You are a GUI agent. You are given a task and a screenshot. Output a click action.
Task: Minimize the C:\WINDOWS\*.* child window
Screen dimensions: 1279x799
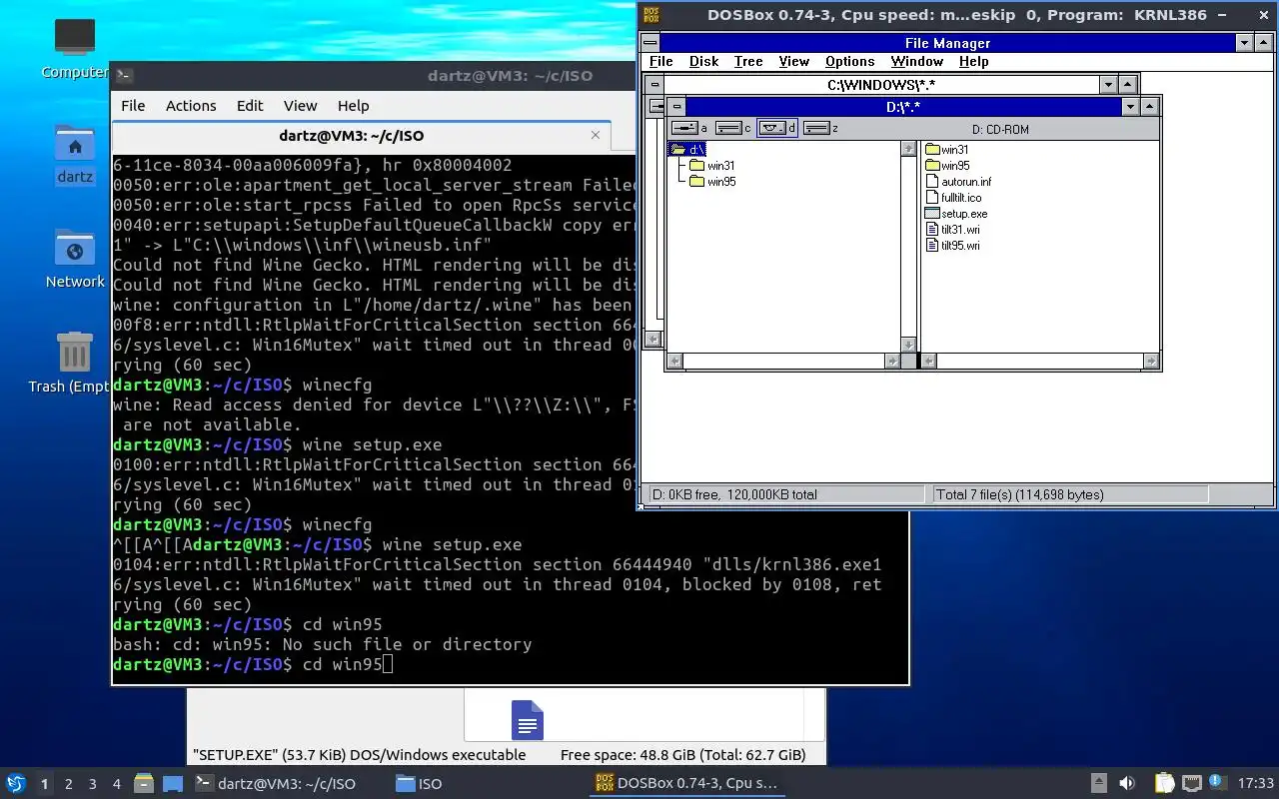point(1108,85)
